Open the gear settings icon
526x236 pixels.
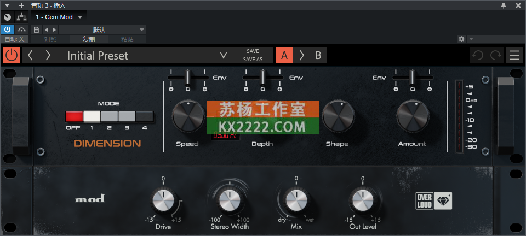pos(461,39)
